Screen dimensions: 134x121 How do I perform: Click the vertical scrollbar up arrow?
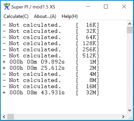(130, 24)
